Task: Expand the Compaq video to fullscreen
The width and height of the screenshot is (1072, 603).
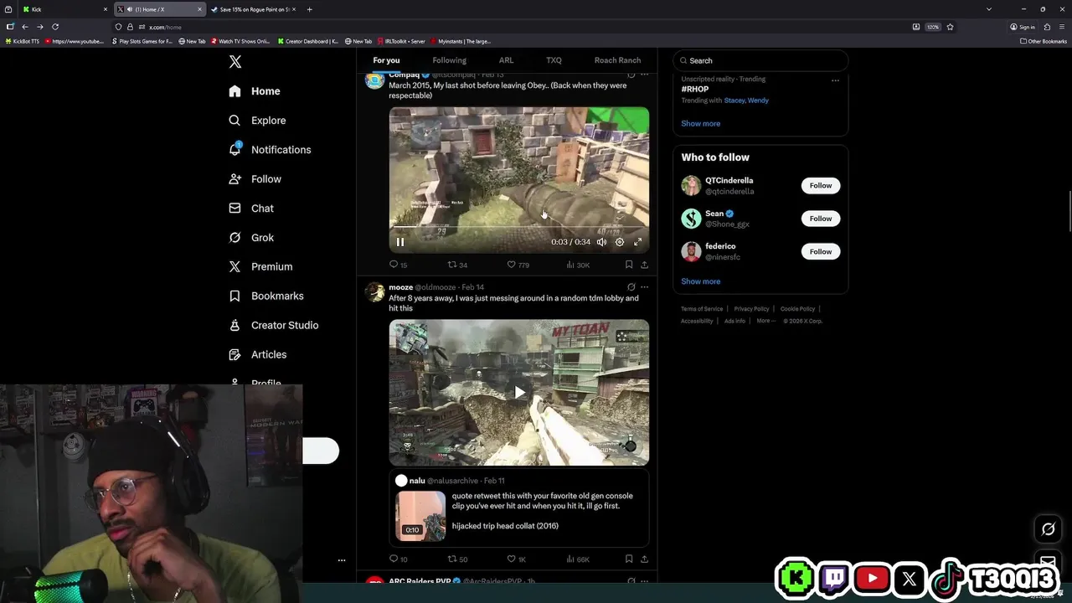Action: 637,242
